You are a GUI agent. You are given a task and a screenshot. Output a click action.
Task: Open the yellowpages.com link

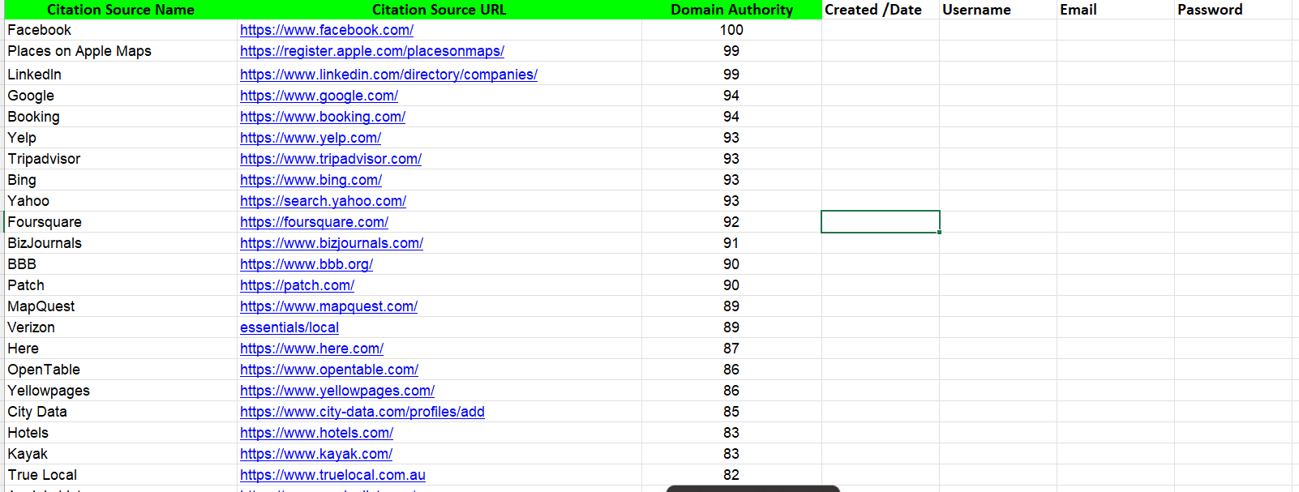pyautogui.click(x=337, y=391)
